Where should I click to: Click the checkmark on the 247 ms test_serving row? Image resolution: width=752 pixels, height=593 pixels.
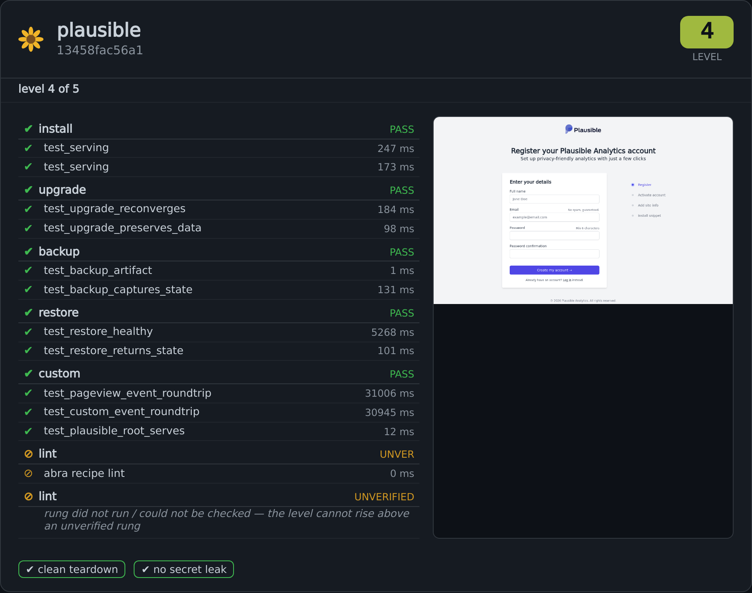point(28,148)
